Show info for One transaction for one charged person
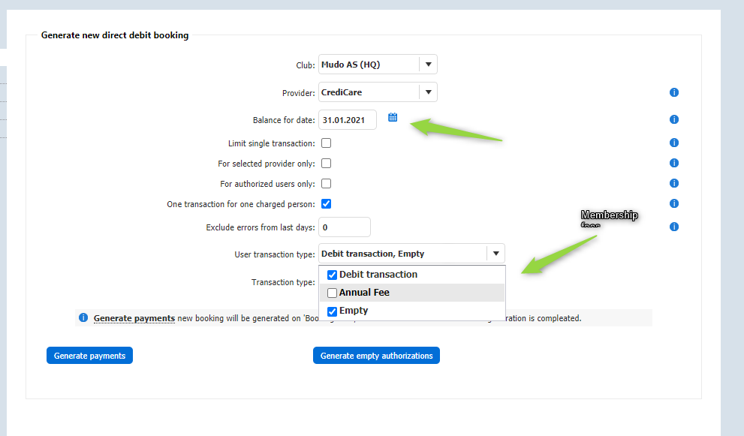 (673, 203)
